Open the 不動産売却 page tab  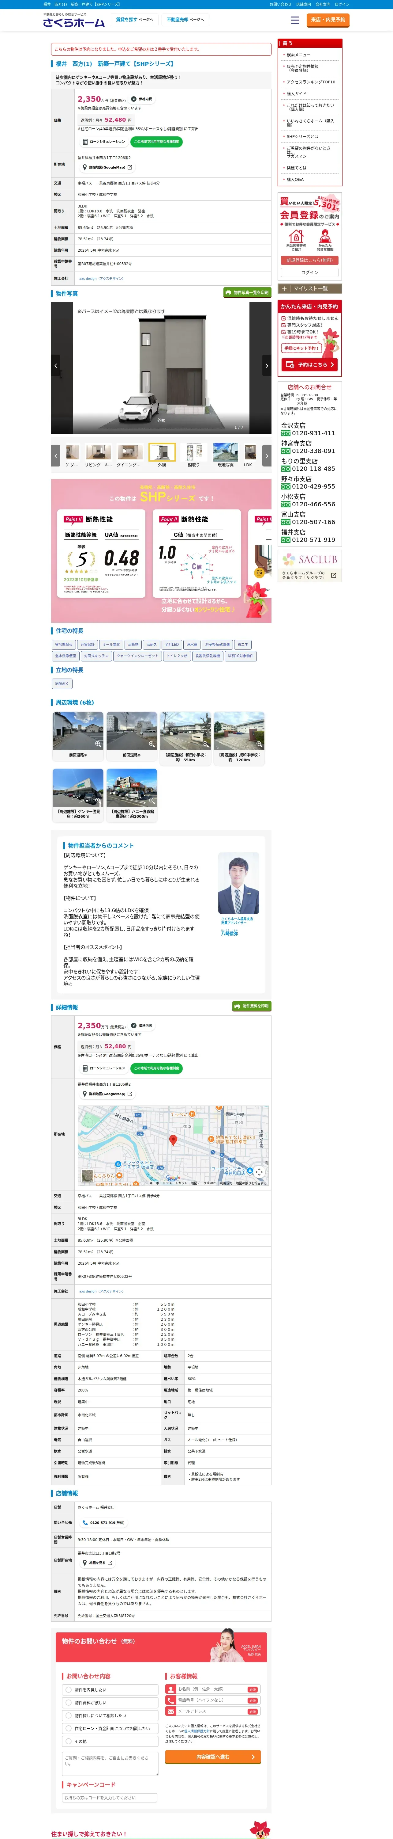(x=185, y=20)
